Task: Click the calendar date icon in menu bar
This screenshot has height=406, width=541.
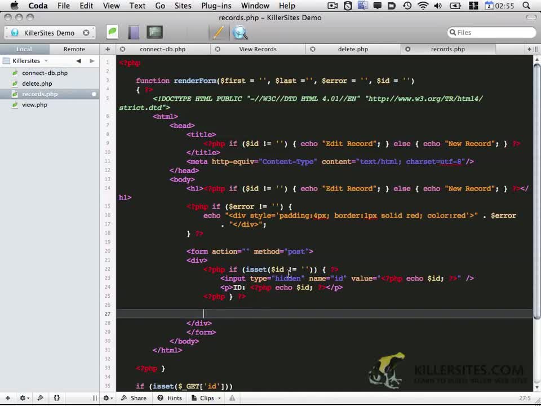Action: (489, 6)
